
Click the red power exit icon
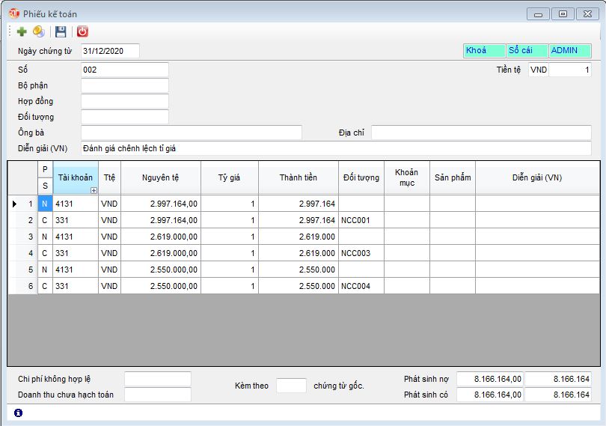coord(82,31)
